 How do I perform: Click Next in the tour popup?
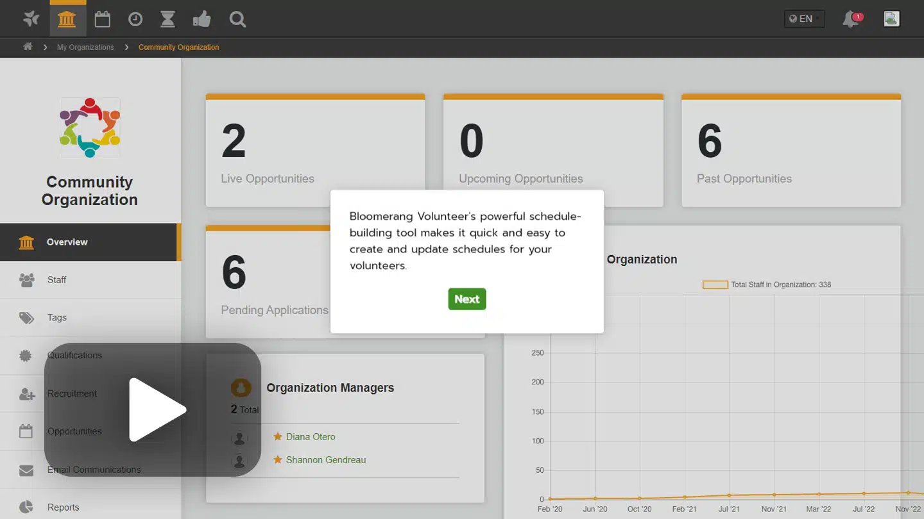[467, 299]
